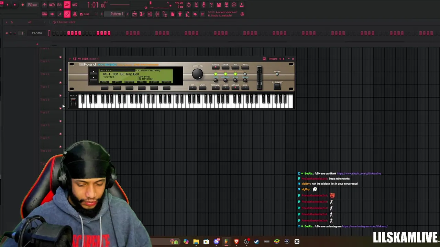440x247 pixels.
Task: Toggle the step editing mode icon
Action: point(59,14)
